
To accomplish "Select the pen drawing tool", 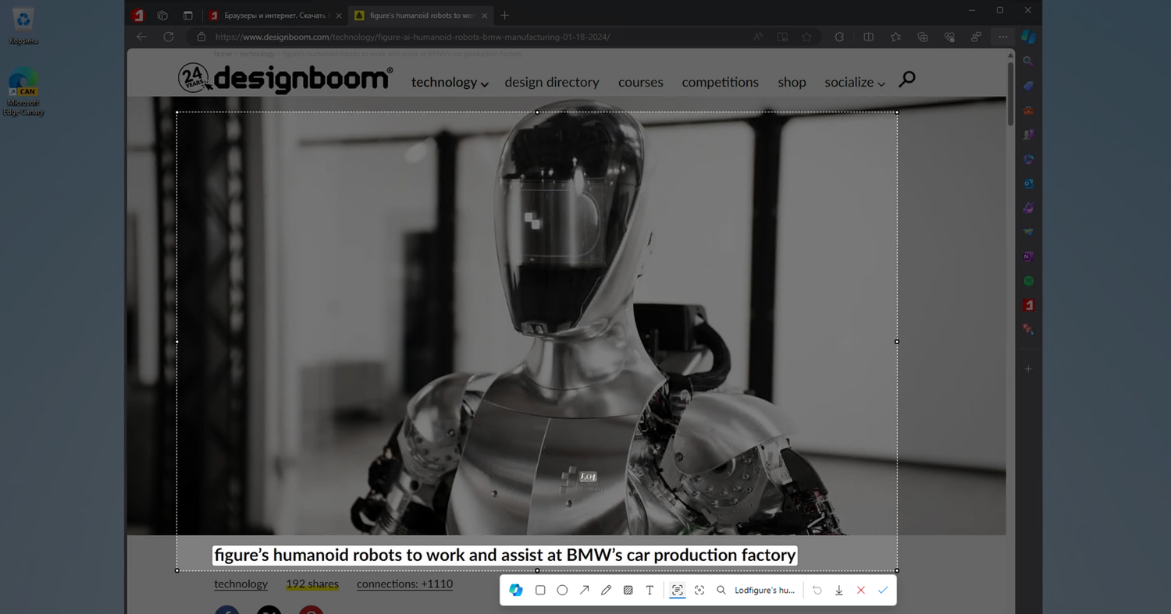I will pyautogui.click(x=606, y=591).
